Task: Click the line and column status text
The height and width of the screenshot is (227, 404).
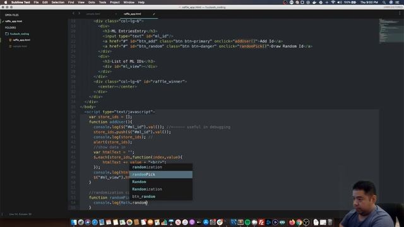Action: click(20, 214)
